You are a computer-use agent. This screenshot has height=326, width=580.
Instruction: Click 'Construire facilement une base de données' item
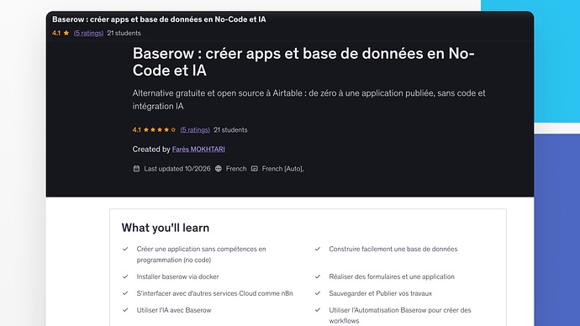point(393,249)
